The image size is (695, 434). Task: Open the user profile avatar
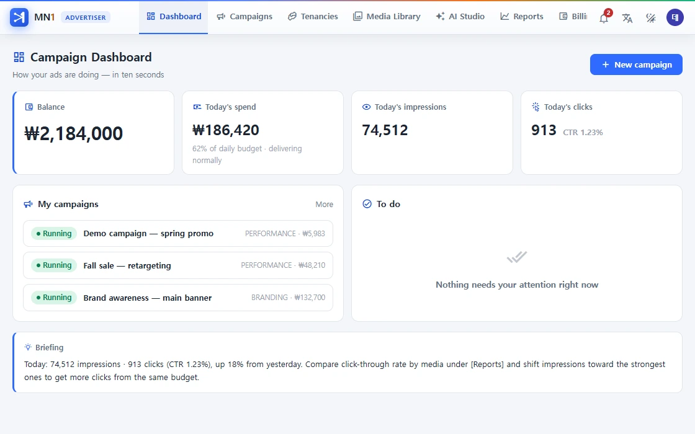675,17
